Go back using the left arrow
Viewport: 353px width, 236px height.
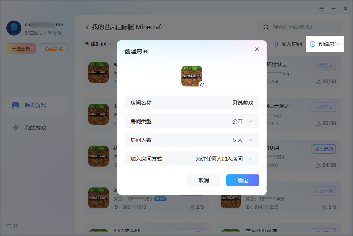click(88, 27)
